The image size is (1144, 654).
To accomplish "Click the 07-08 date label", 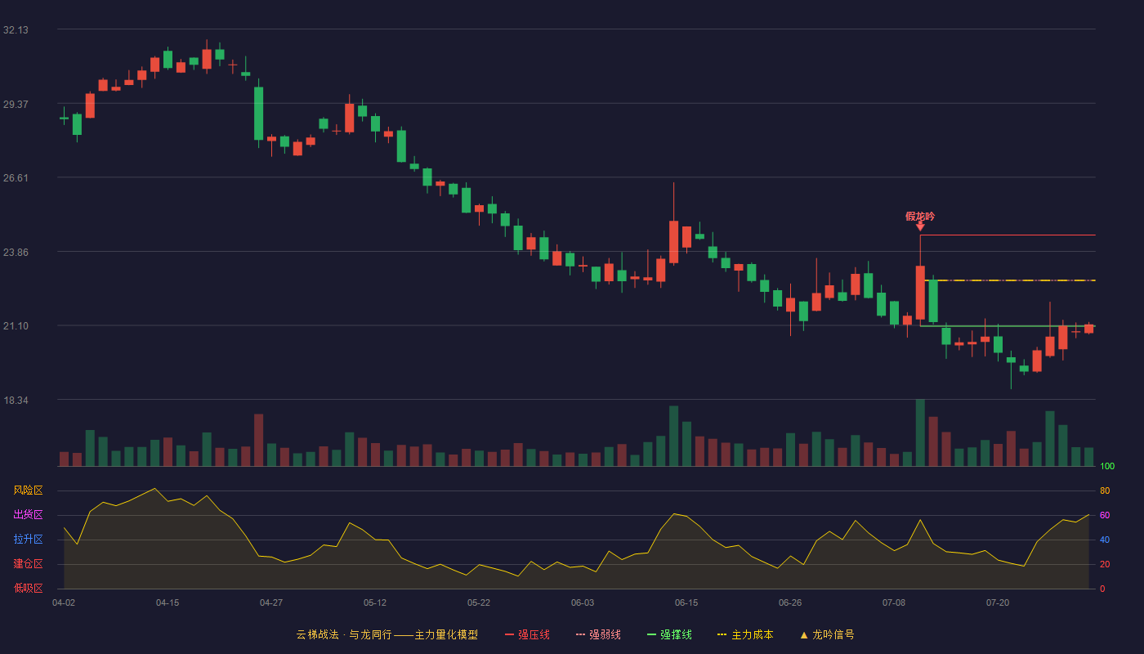I will point(894,602).
